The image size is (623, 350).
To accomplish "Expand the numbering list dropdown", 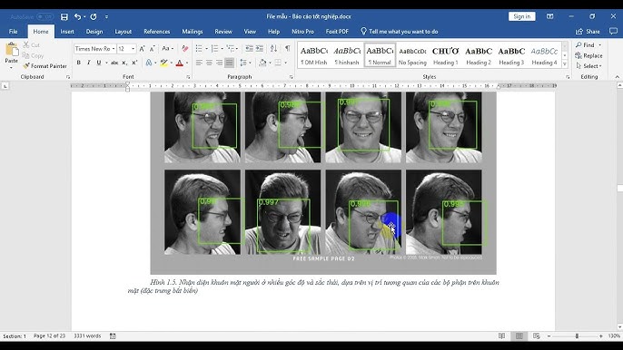I will click(222, 49).
